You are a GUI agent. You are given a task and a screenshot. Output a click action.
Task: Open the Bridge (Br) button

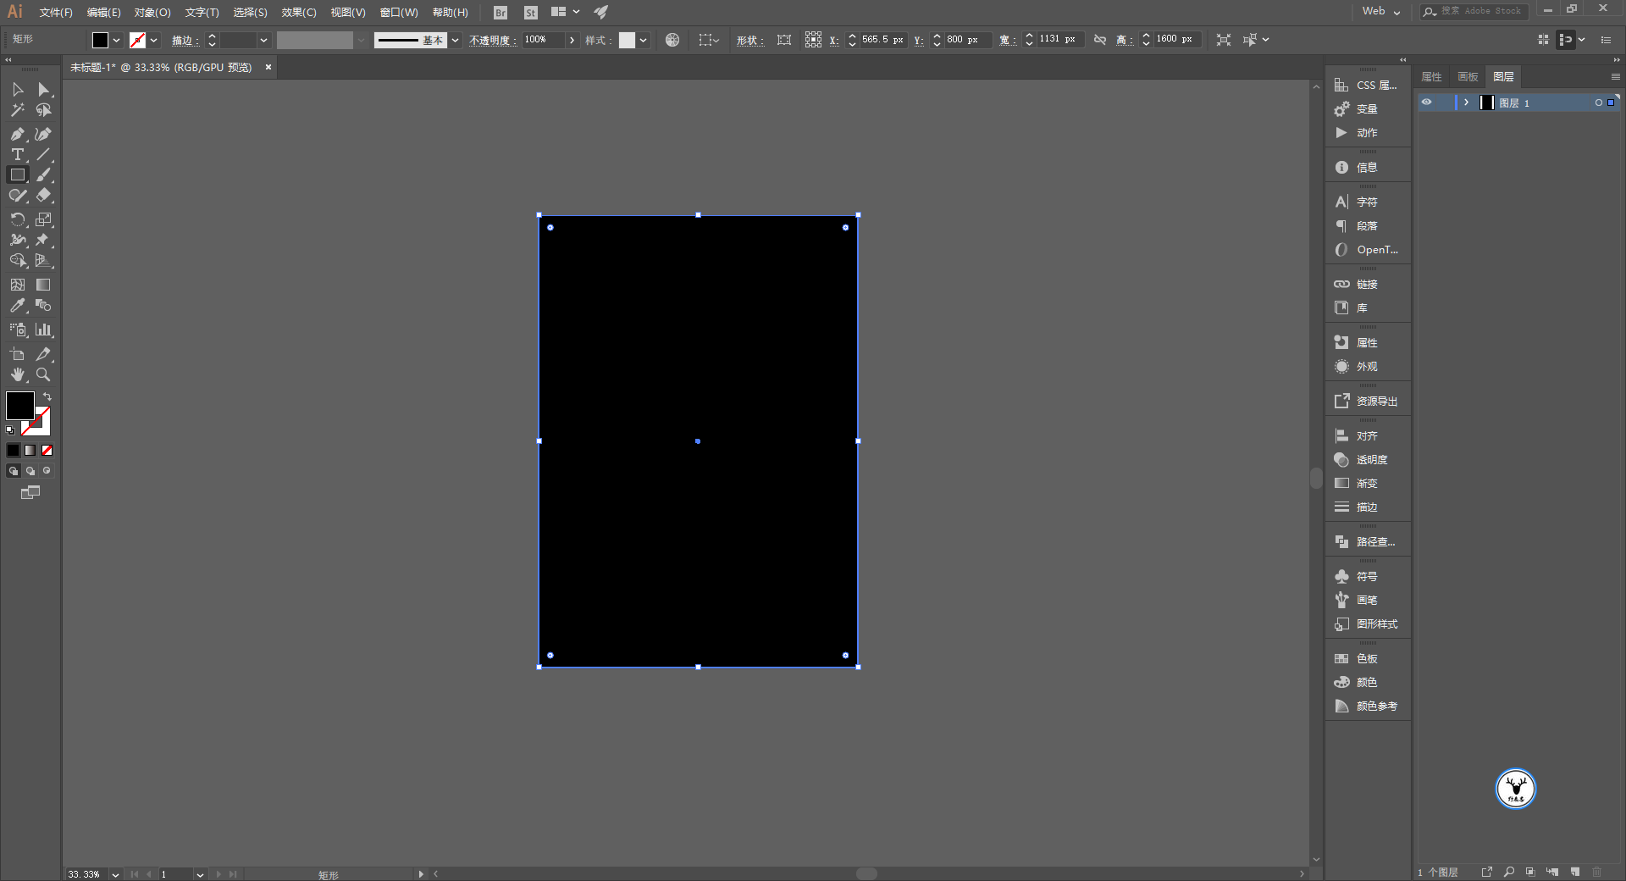[501, 13]
